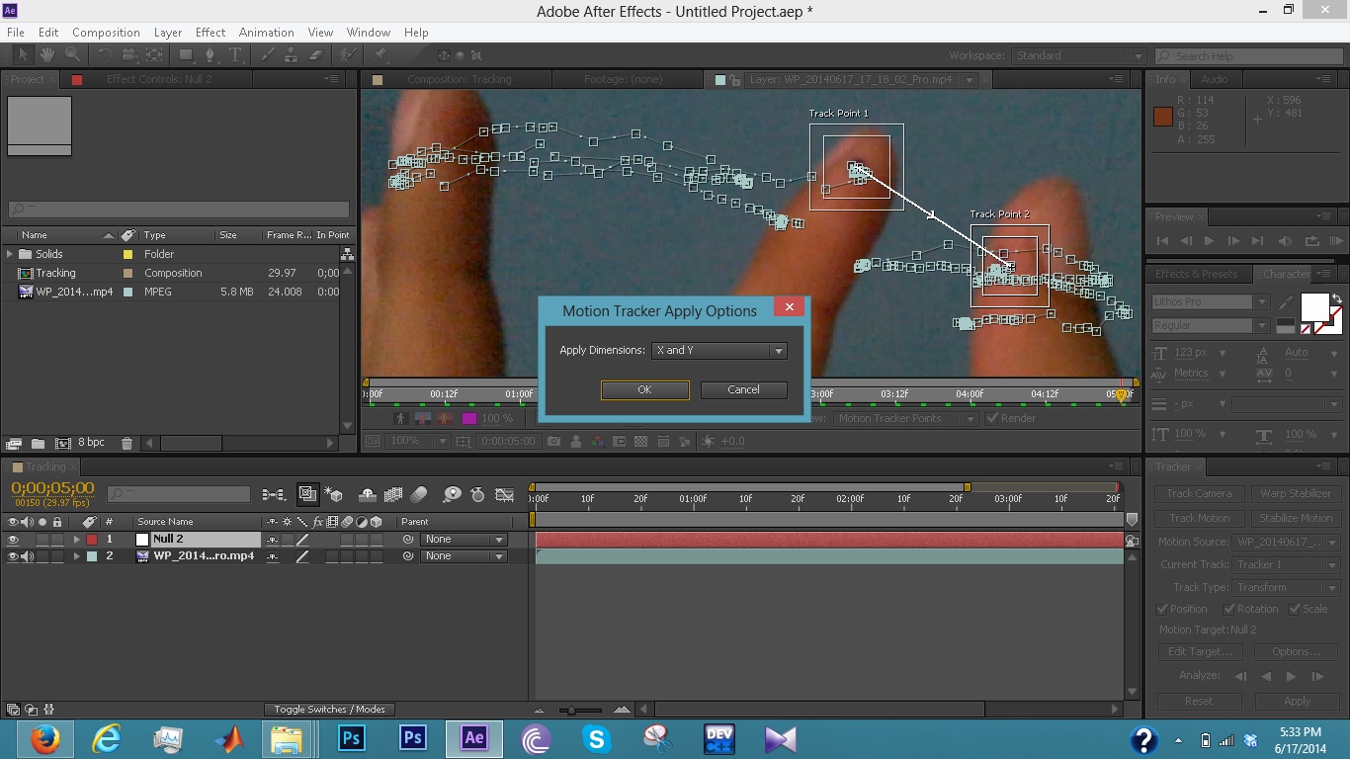Open the Null 2 Parent dropdown
This screenshot has width=1350, height=759.
coord(464,540)
